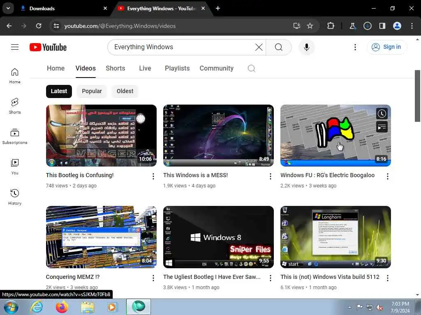Image resolution: width=421 pixels, height=315 pixels.
Task: Toggle the muted volume tray icon
Action: [x=379, y=308]
